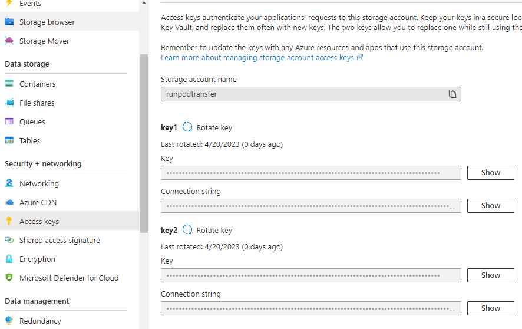This screenshot has height=329, width=522.
Task: Click the Storage Mover icon
Action: coord(9,41)
